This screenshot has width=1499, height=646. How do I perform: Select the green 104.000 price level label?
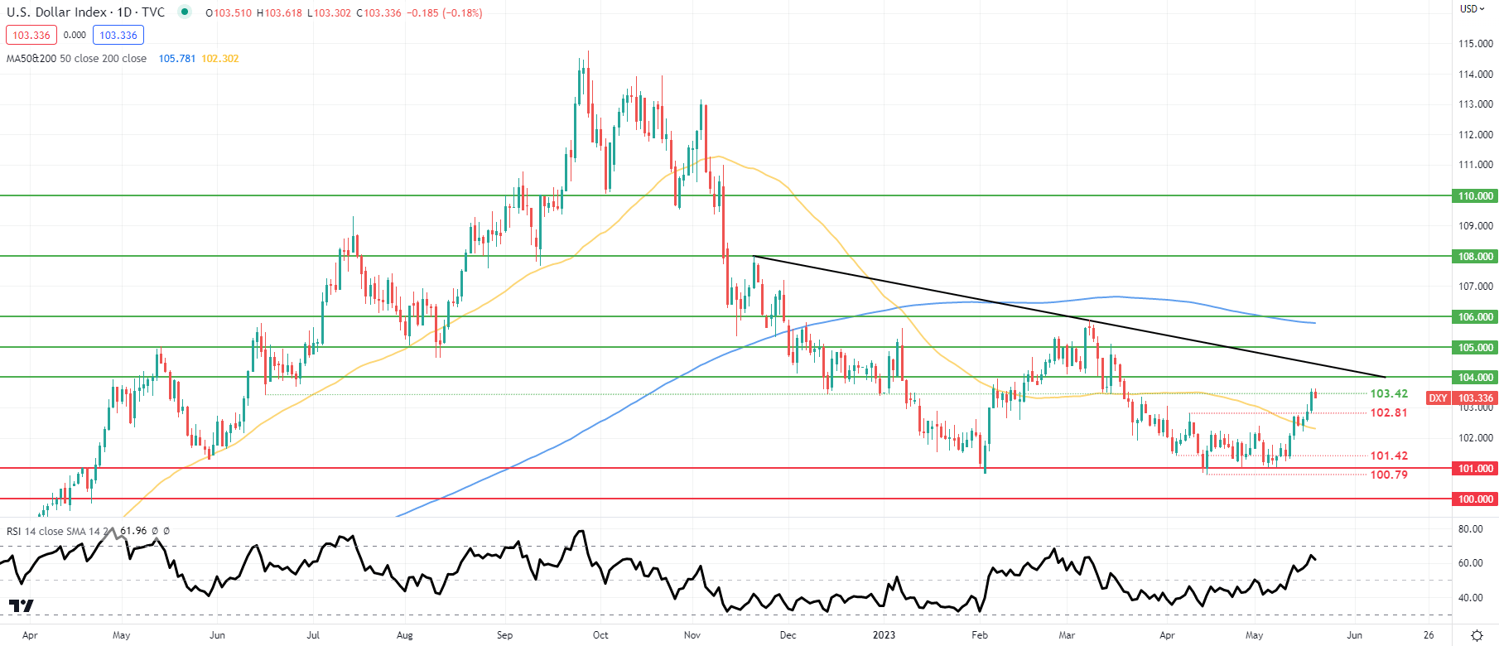pyautogui.click(x=1475, y=378)
